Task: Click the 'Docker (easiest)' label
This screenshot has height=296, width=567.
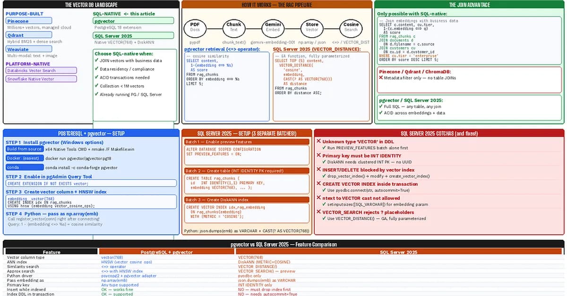Action: click(x=25, y=158)
